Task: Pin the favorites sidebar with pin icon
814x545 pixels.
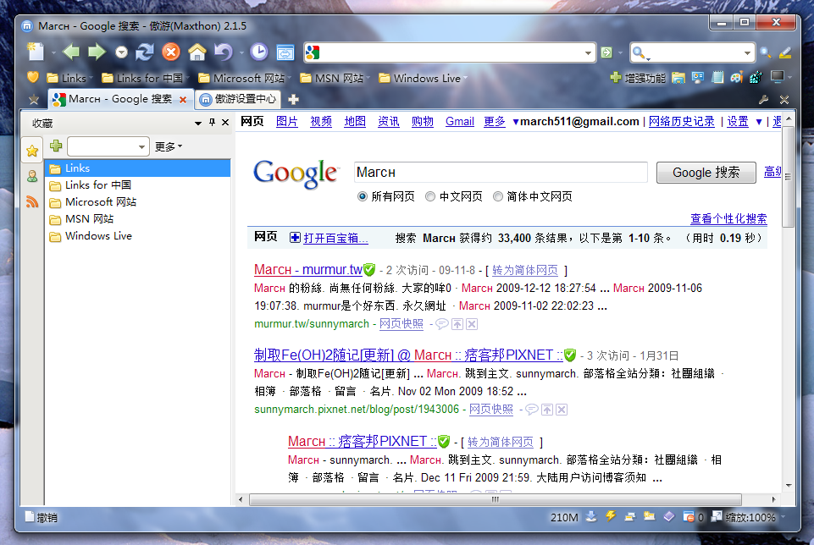Action: (x=212, y=123)
